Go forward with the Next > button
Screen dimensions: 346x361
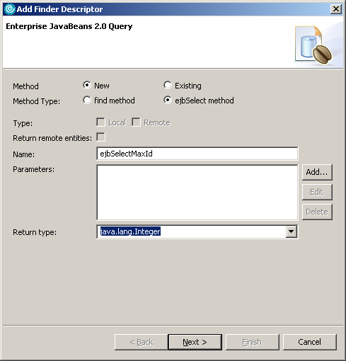(195, 342)
